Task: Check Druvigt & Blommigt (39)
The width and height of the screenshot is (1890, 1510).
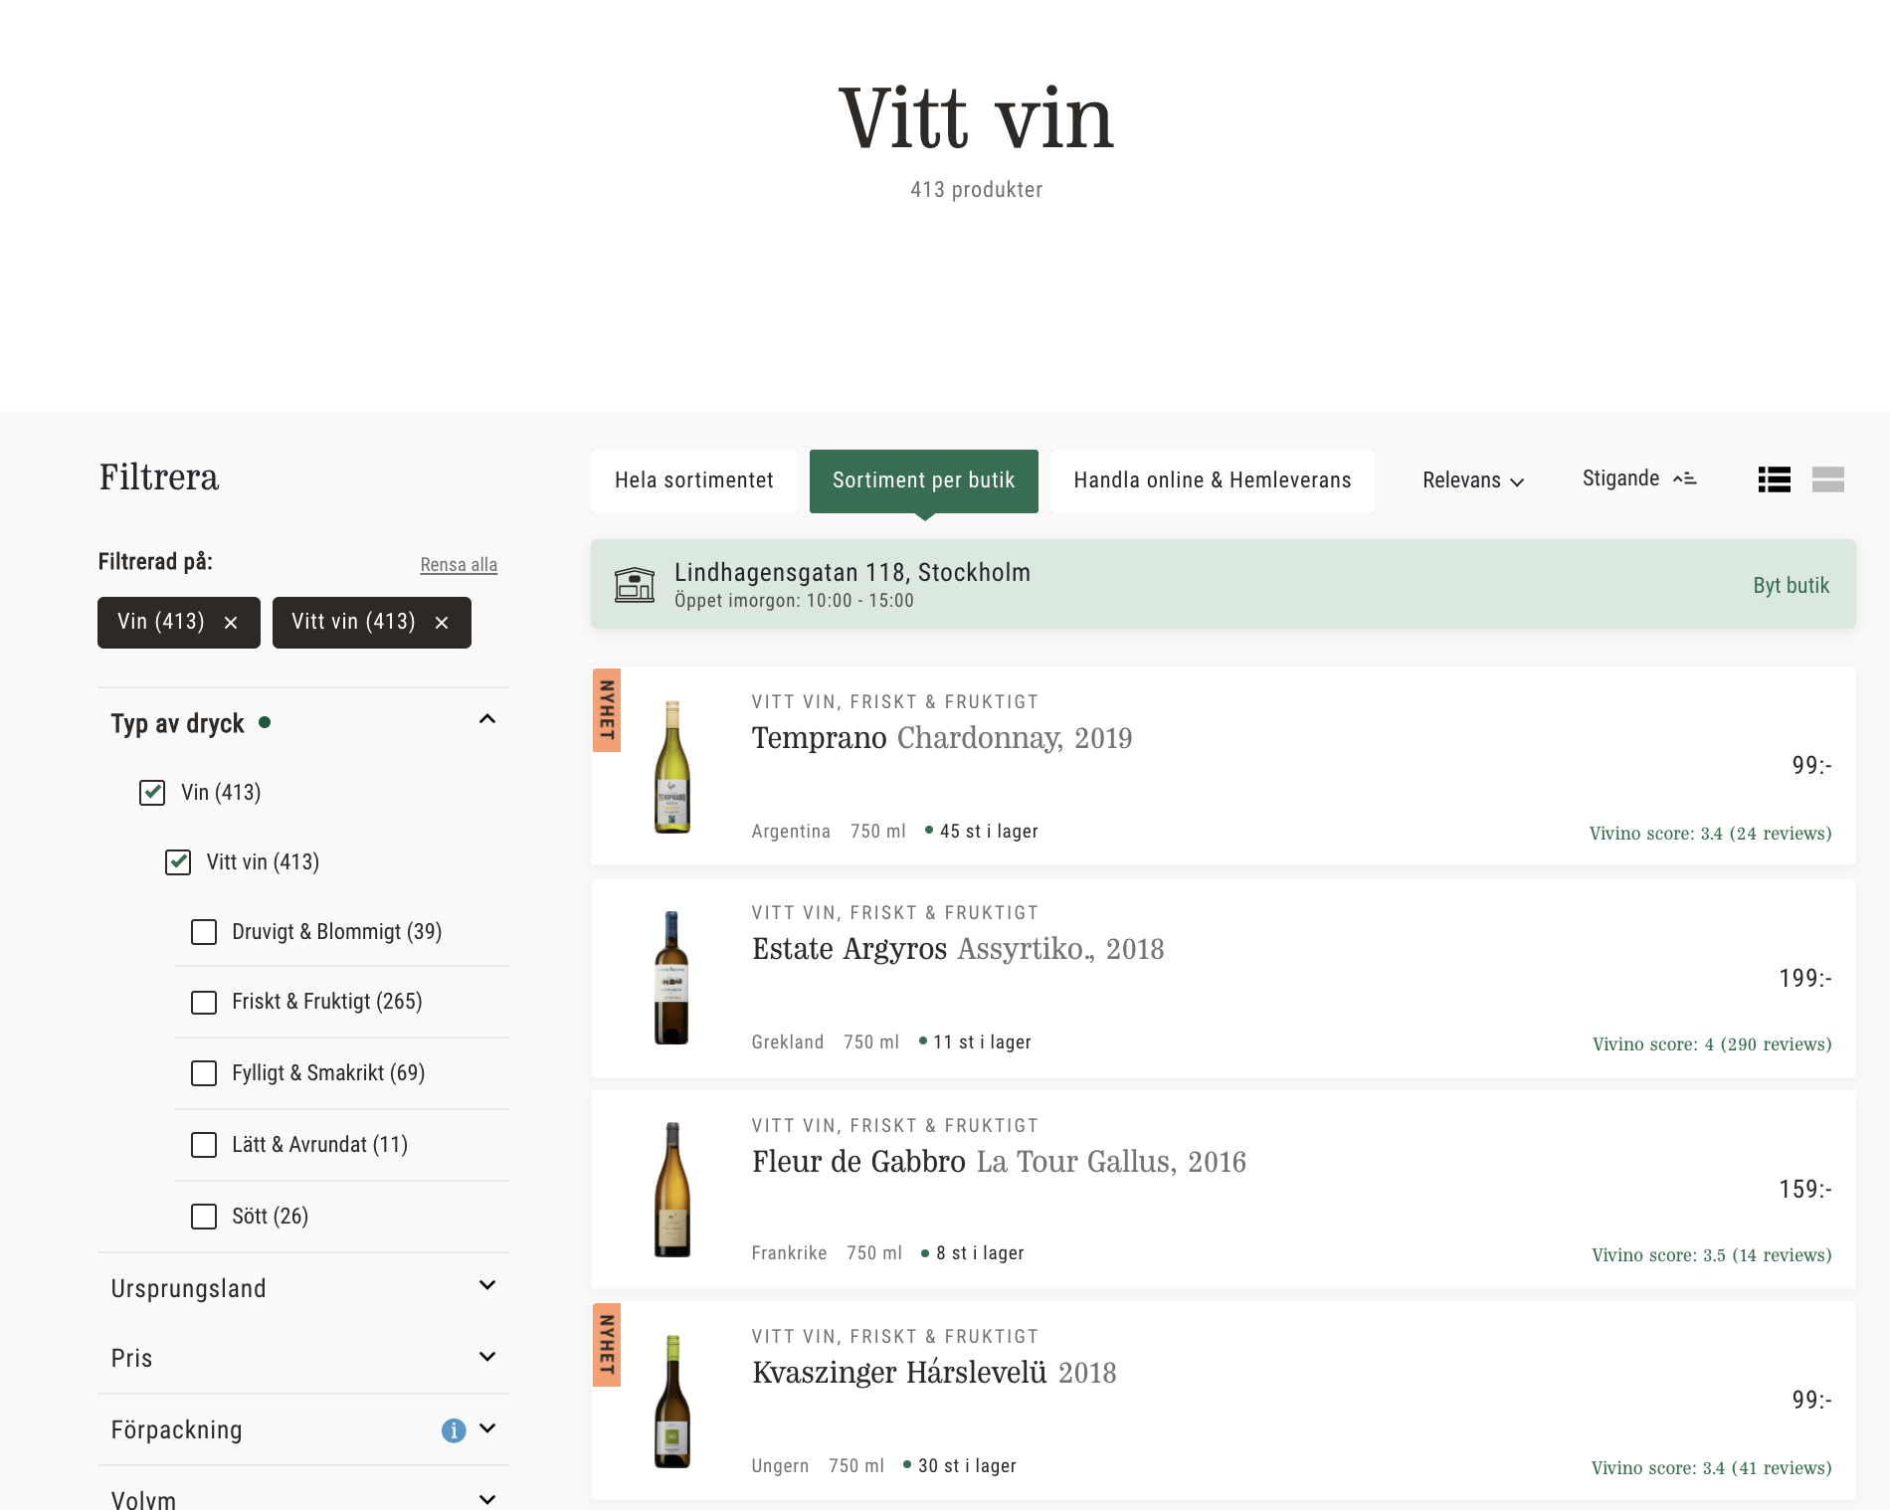Action: [x=204, y=932]
